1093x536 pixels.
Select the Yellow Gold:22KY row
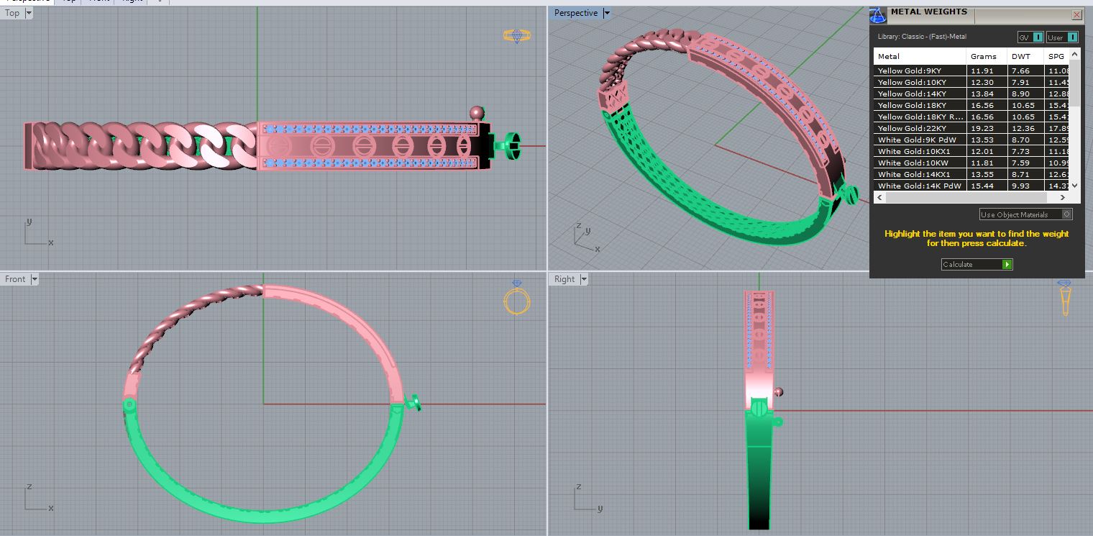[971, 128]
